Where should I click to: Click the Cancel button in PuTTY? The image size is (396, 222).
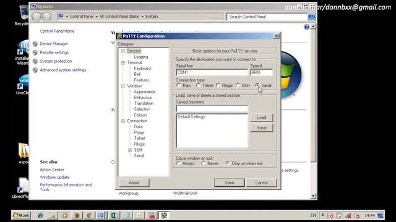point(261,183)
